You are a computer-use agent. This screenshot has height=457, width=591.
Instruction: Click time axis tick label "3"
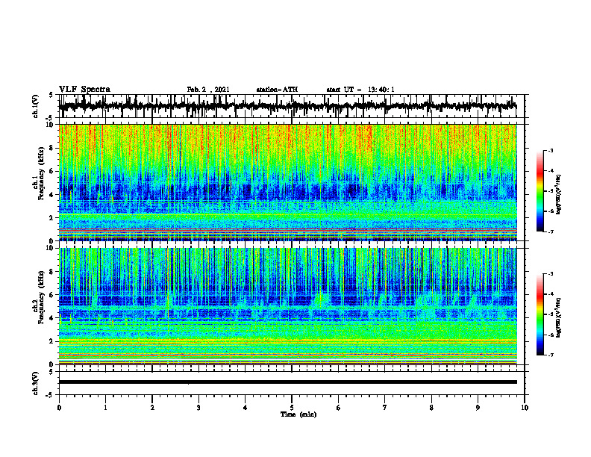point(198,408)
